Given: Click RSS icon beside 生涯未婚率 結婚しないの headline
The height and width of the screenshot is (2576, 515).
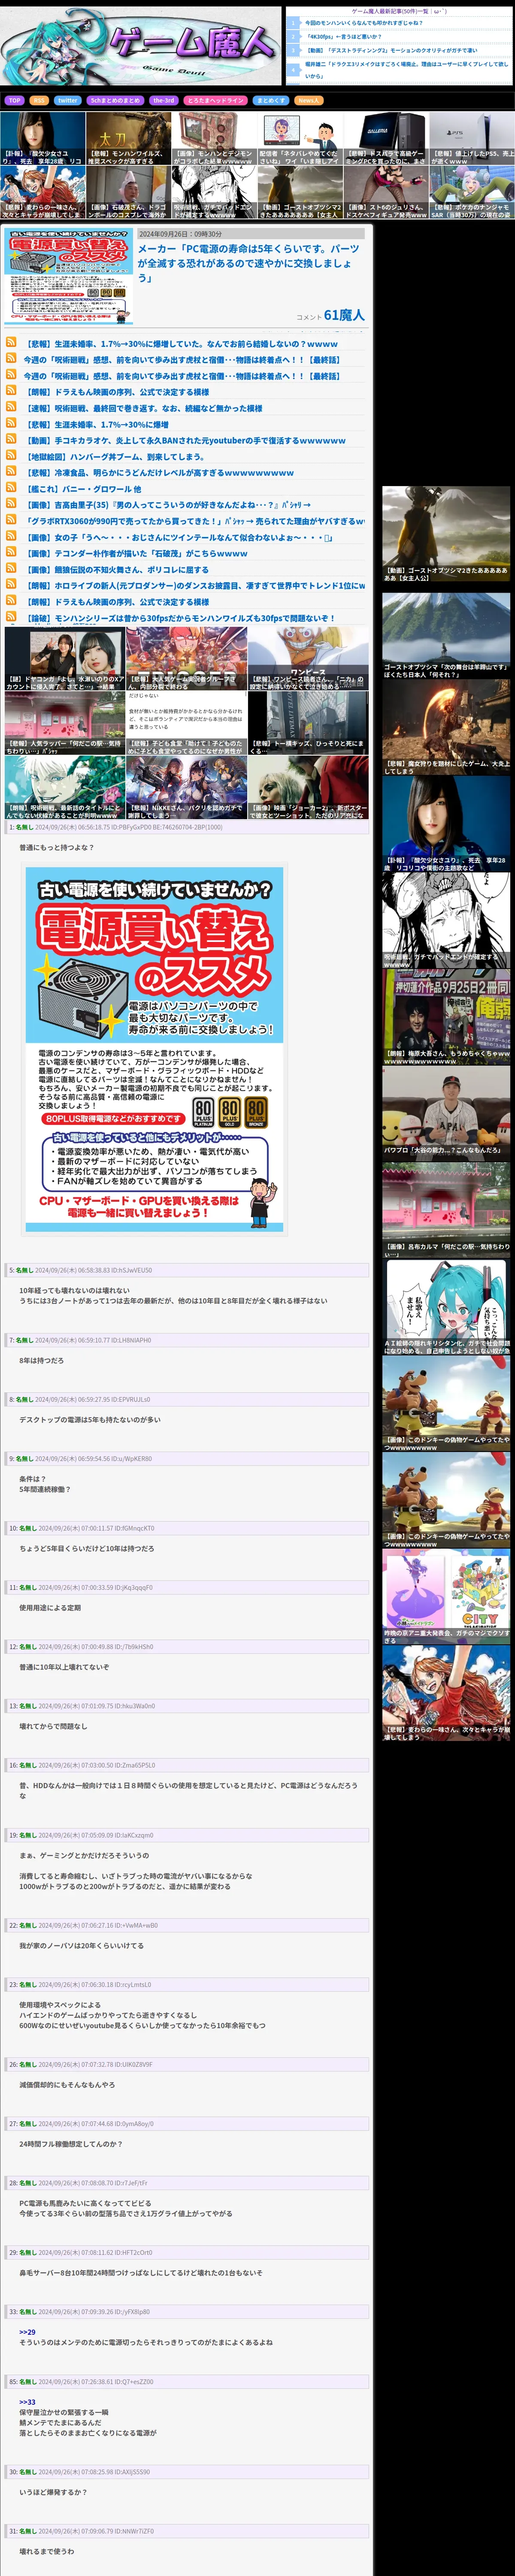Looking at the screenshot, I should (11, 343).
